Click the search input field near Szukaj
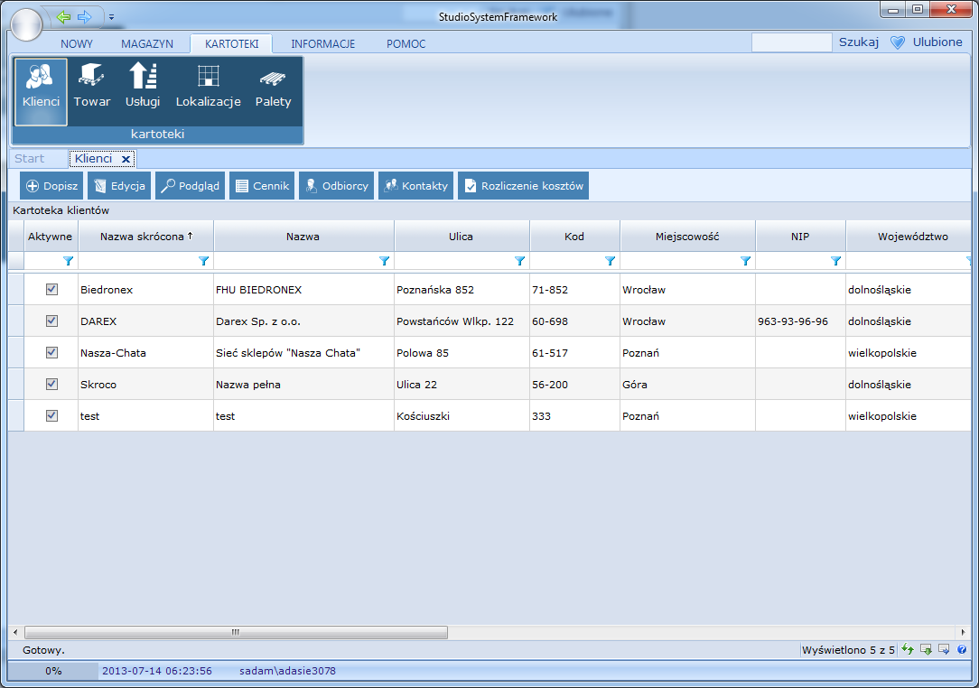Image resolution: width=979 pixels, height=688 pixels. (791, 42)
